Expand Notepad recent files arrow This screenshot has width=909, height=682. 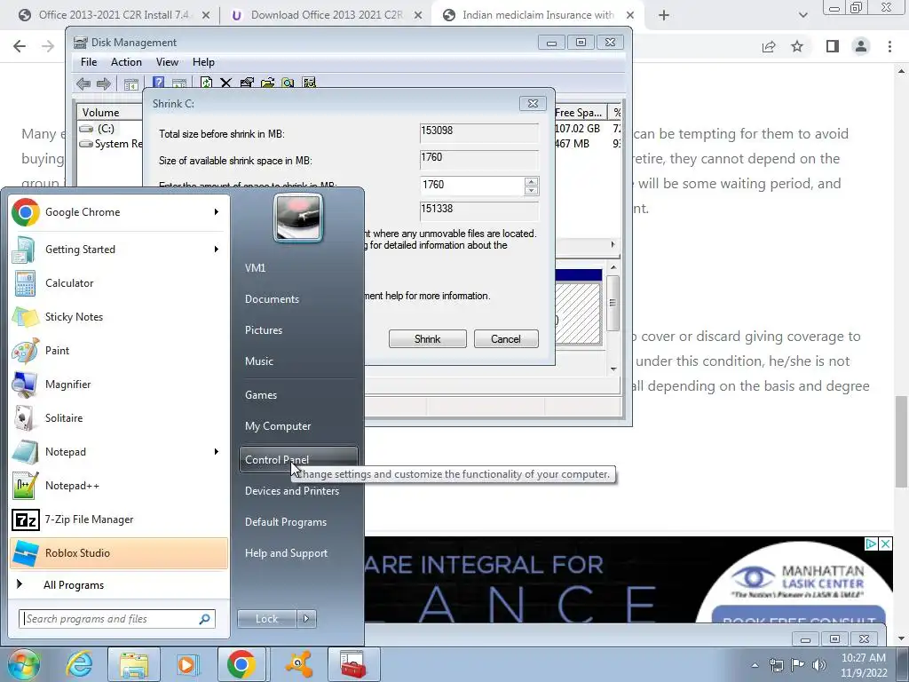(x=217, y=452)
